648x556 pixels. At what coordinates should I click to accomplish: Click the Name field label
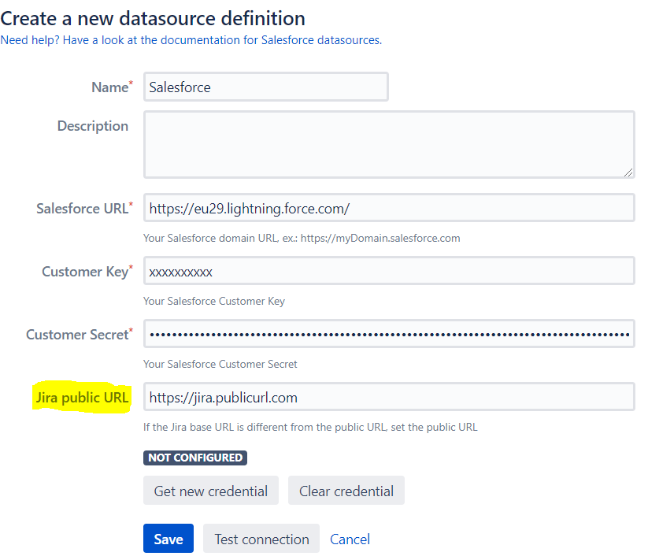point(109,87)
